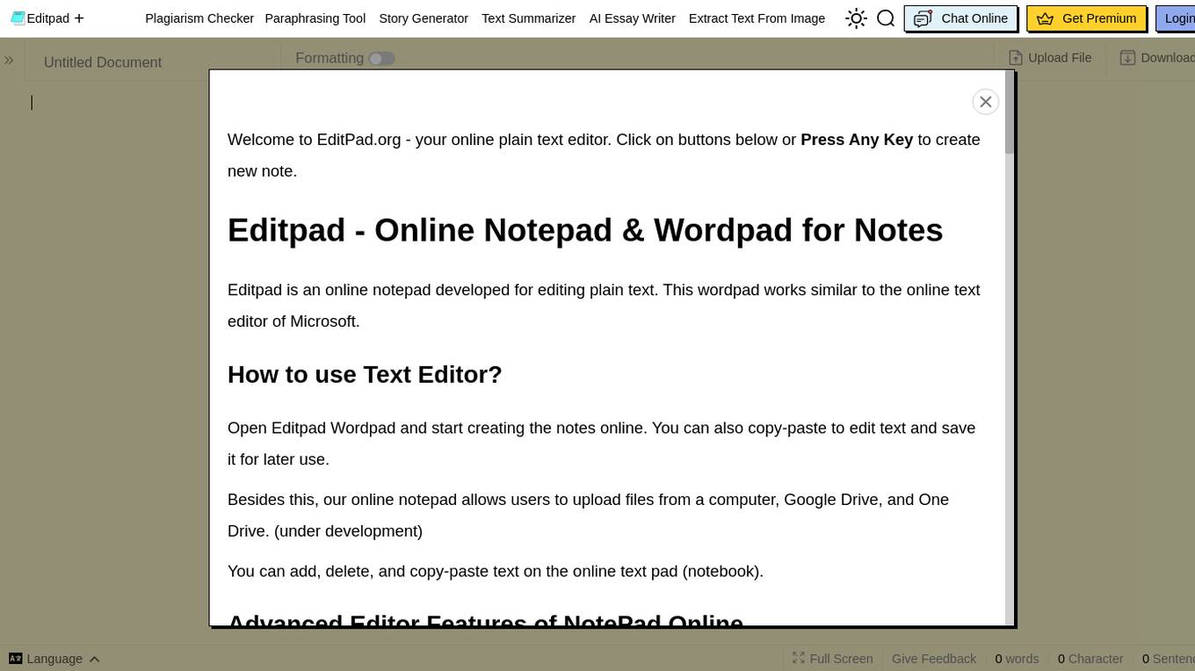Click 'Press Any Key' bold text

coord(857,140)
